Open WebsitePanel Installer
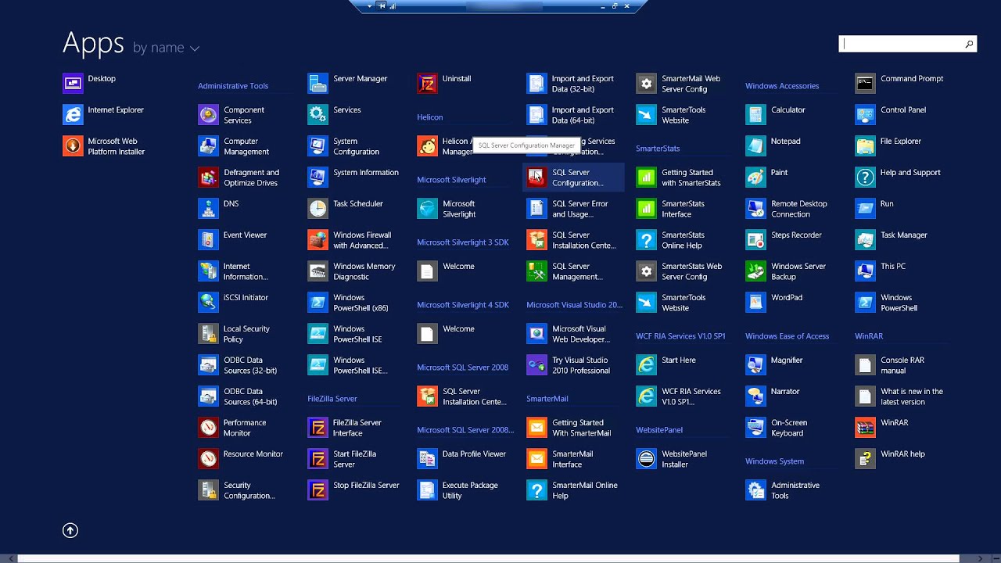 tap(673, 459)
